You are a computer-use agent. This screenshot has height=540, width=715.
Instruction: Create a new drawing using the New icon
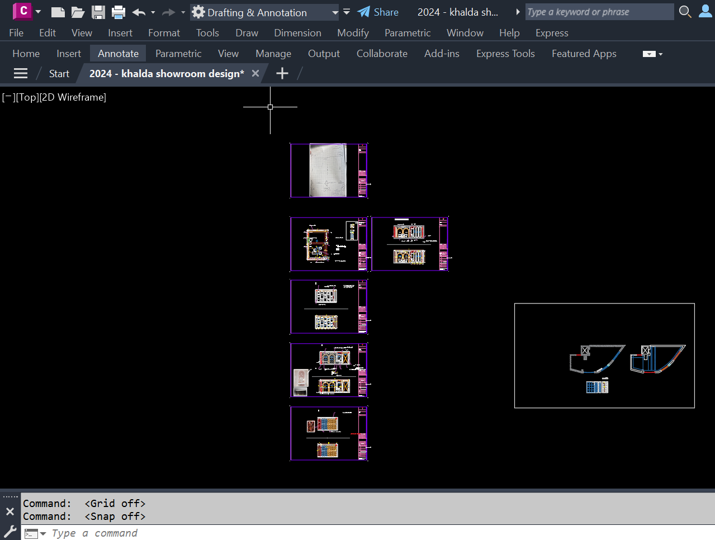[x=58, y=12]
